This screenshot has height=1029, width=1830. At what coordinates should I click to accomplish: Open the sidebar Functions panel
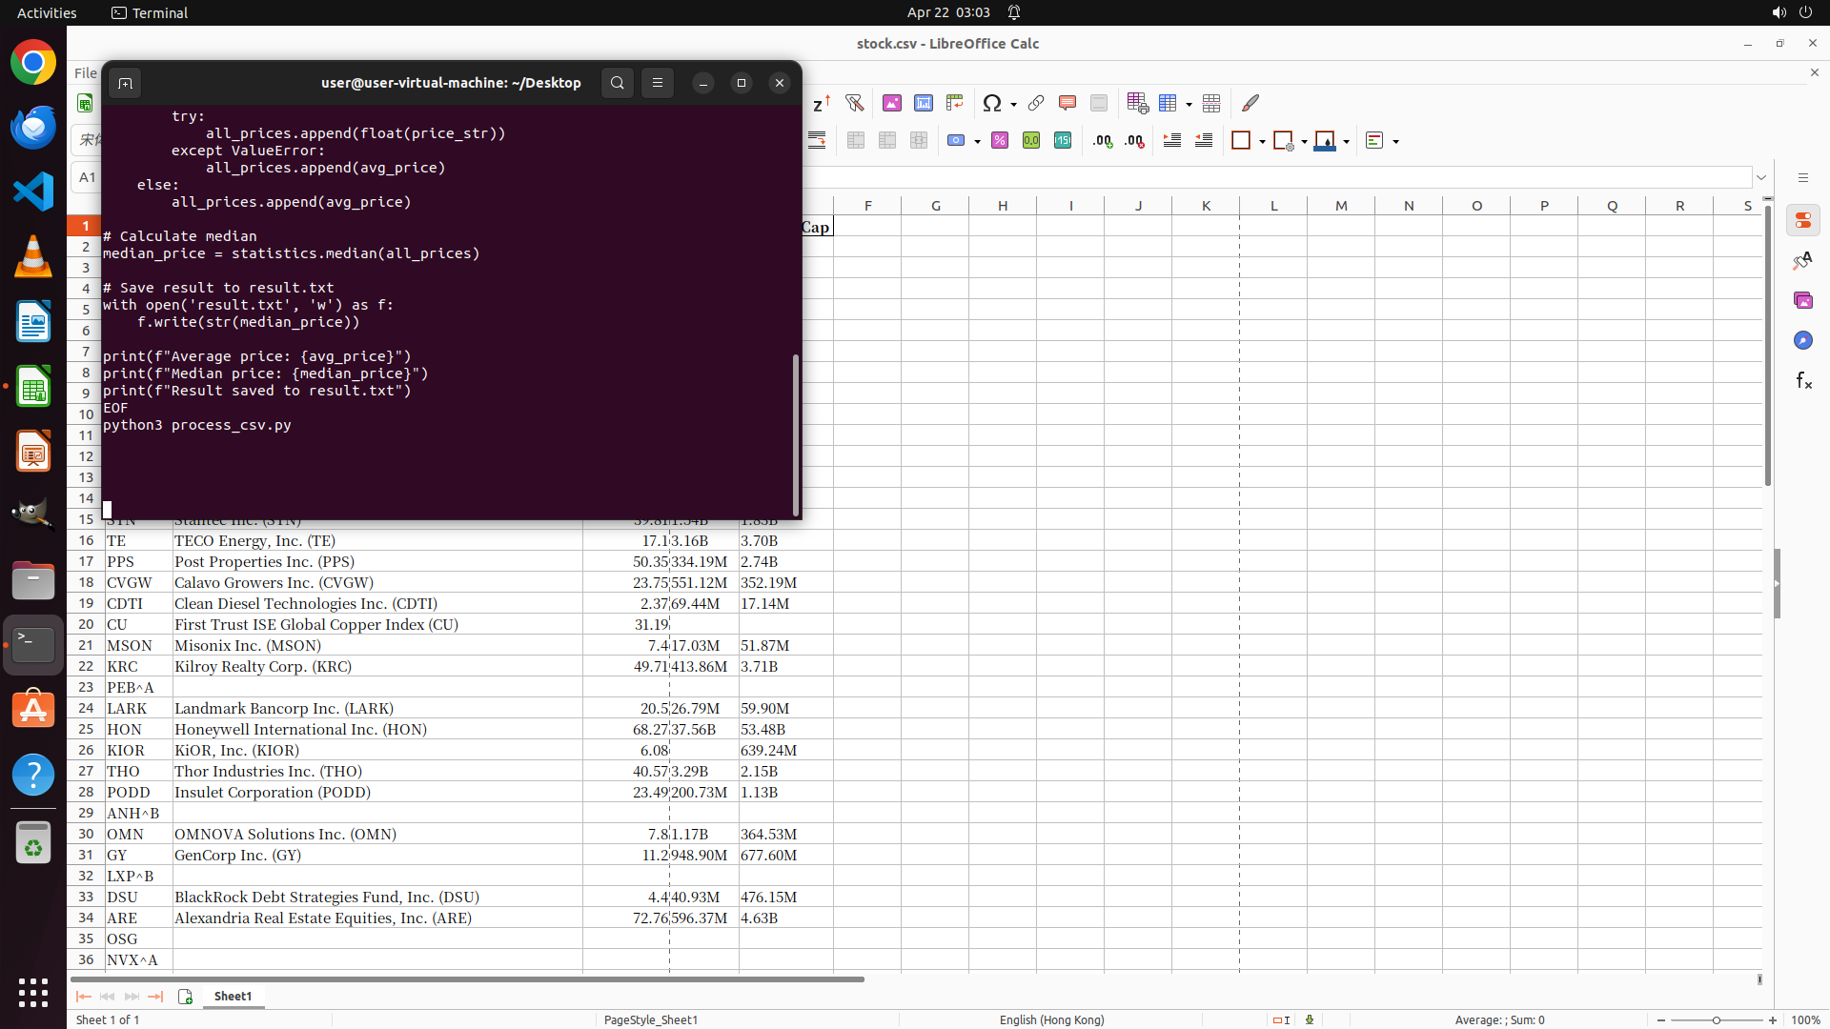click(1802, 381)
